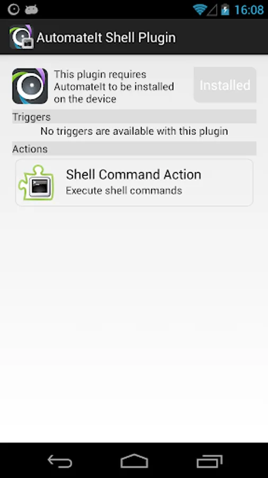This screenshot has height=478, width=268.
Task: Tap the 'This plugin requires AutomateIt' description
Action: click(114, 87)
